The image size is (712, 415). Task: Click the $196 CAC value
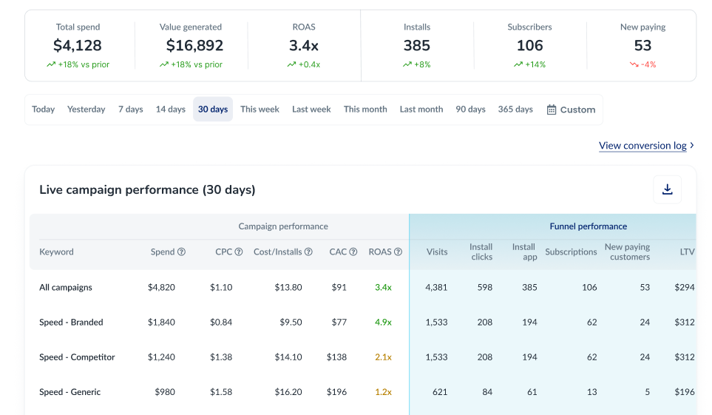coord(336,392)
